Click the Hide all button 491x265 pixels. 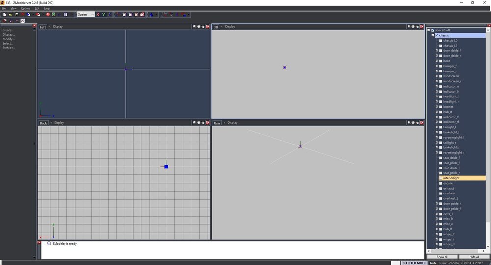[x=474, y=257]
